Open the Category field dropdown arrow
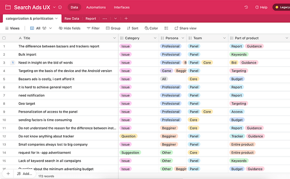Image resolution: width=290 pixels, height=179 pixels. (x=155, y=38)
